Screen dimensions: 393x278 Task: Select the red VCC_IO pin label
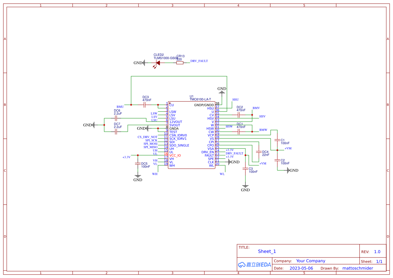tap(175, 156)
